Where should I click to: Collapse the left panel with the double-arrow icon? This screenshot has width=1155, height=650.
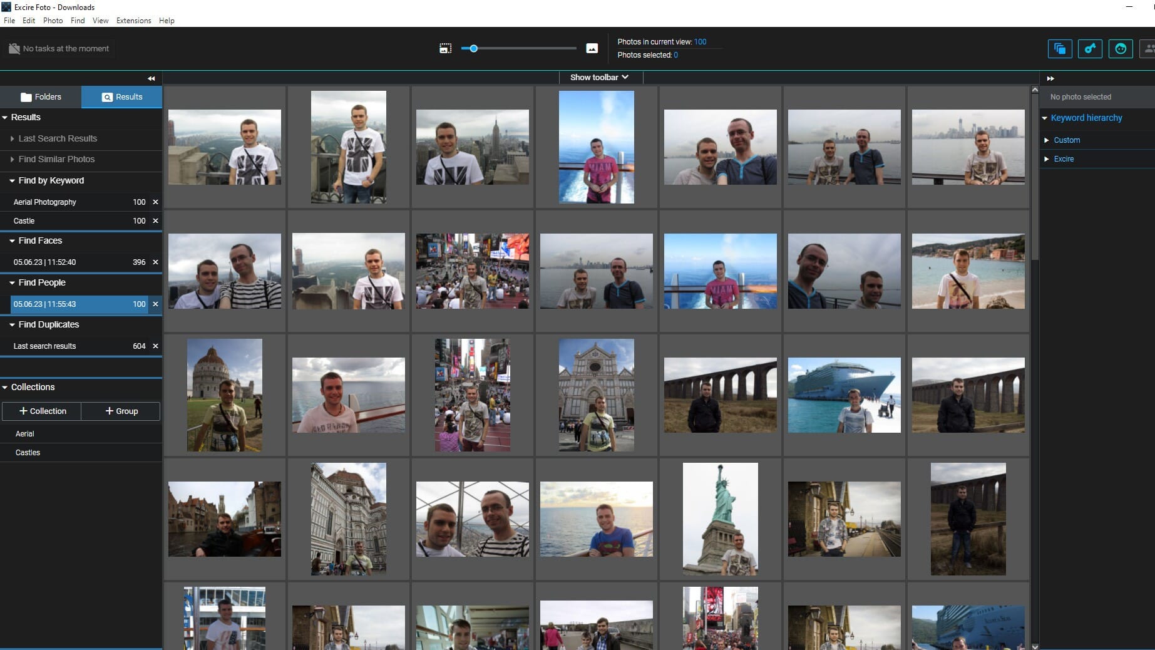coord(151,78)
